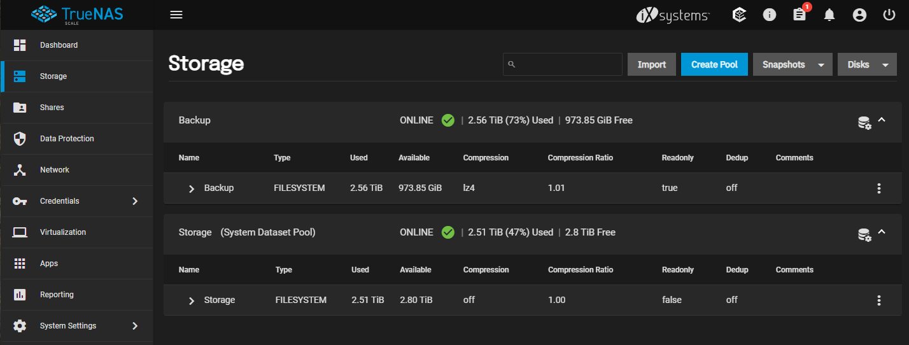Screen dimensions: 909x345
Task: Click the Import button
Action: point(652,64)
